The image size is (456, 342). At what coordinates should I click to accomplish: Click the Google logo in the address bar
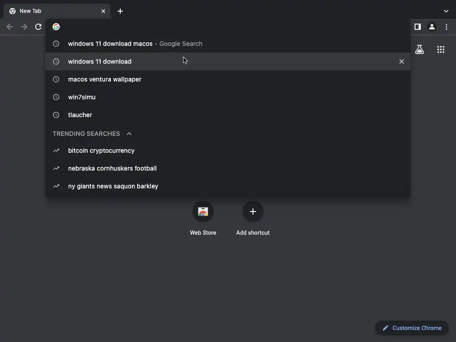coord(56,27)
